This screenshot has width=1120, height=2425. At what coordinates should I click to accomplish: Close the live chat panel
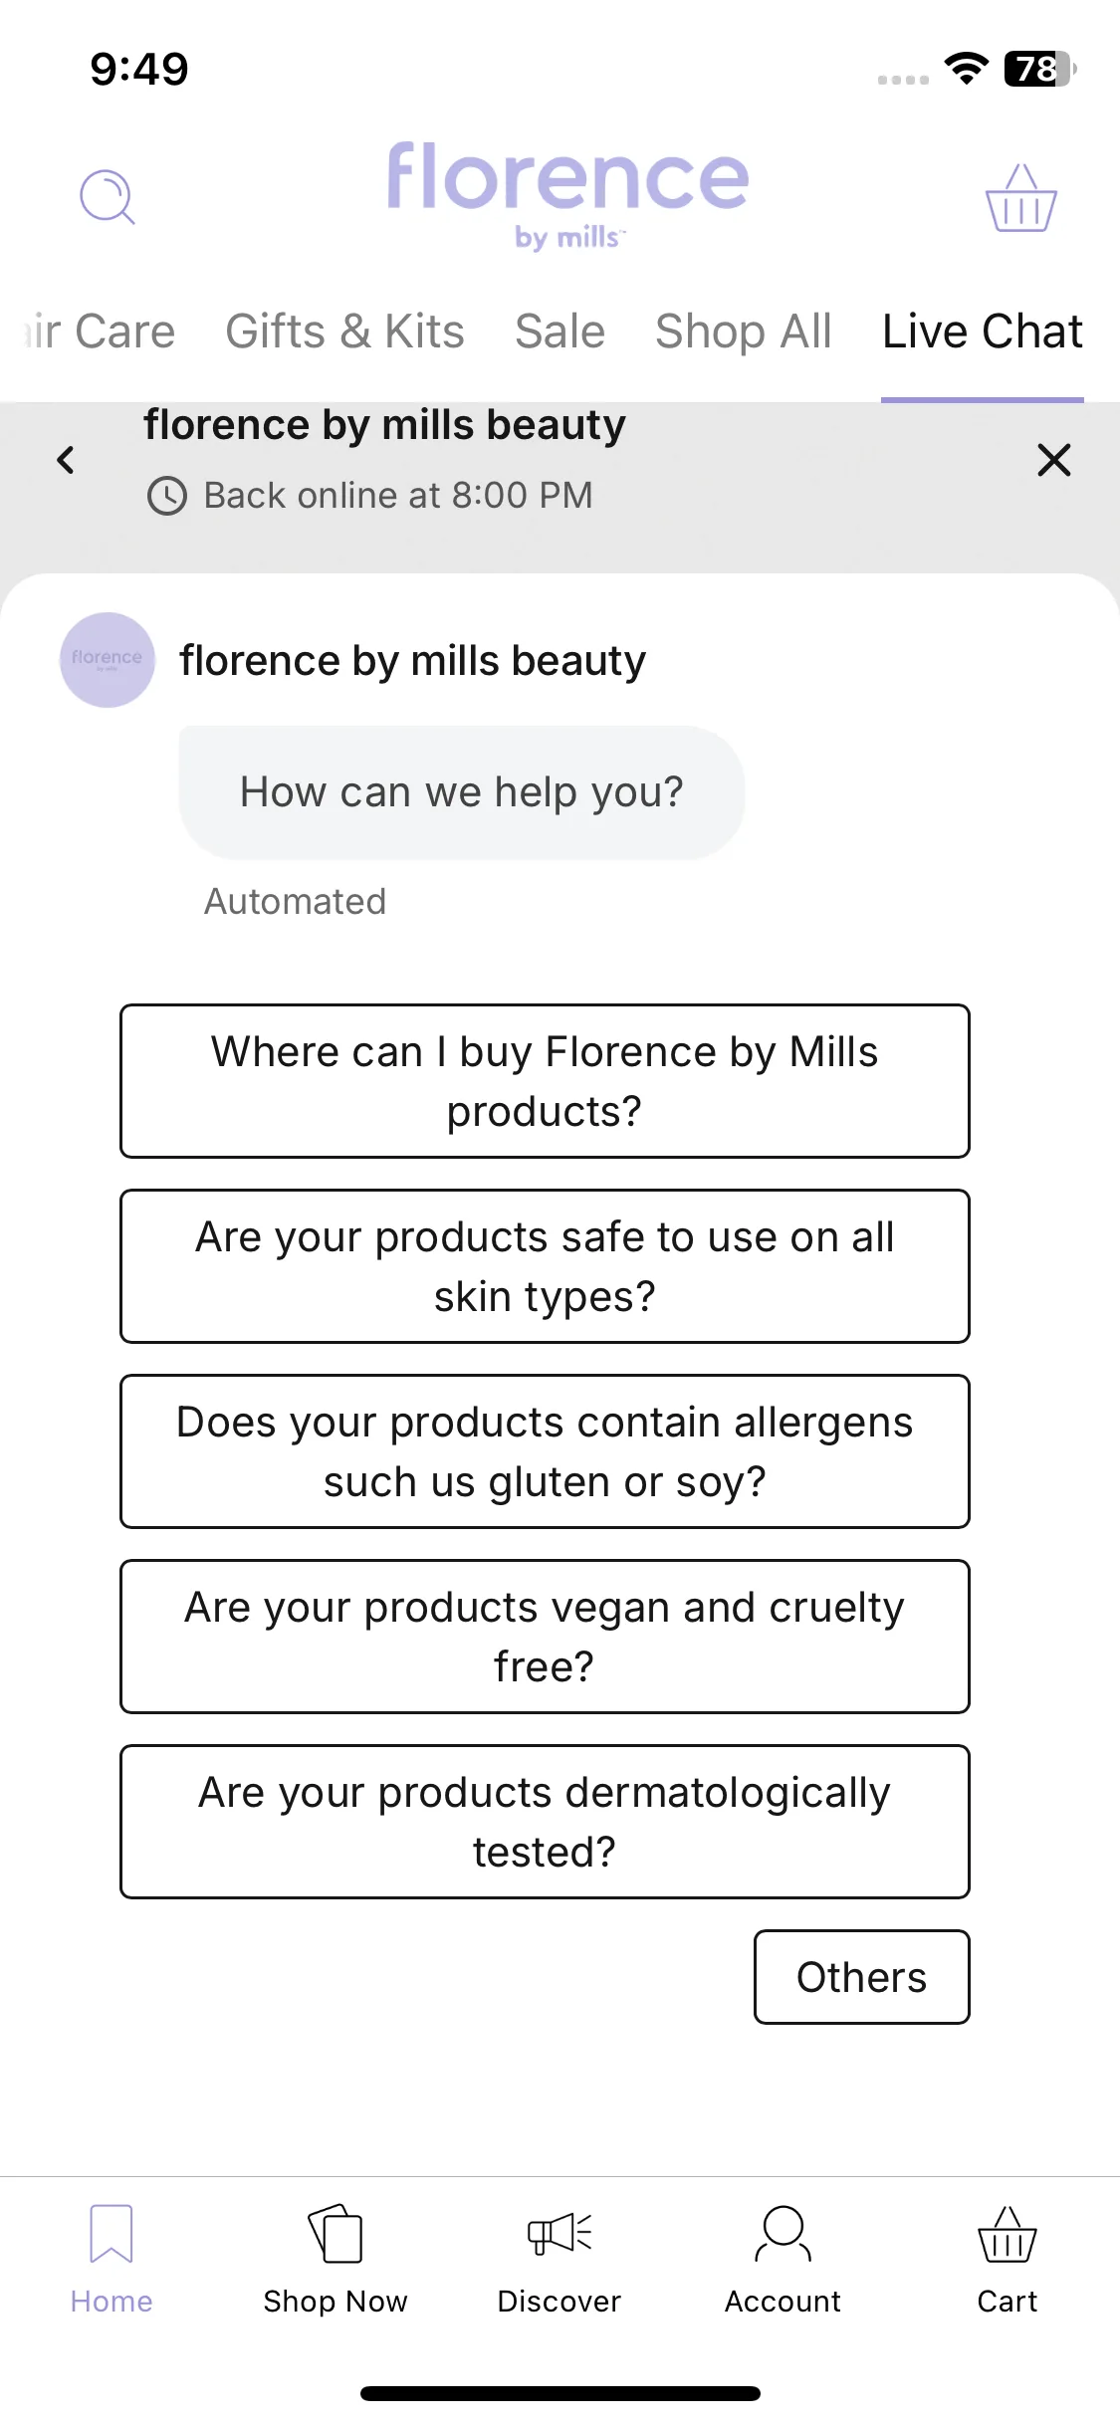click(1054, 460)
